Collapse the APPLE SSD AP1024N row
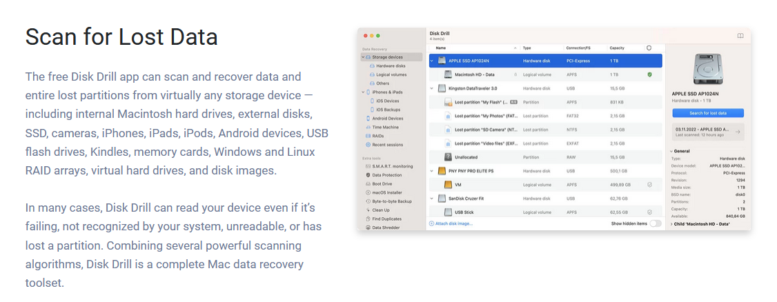This screenshot has width=777, height=302. tap(431, 61)
